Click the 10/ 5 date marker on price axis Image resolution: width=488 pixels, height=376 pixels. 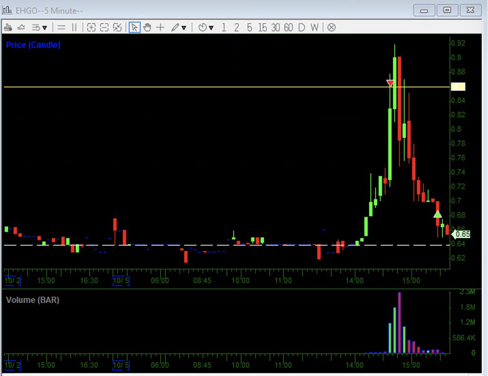(121, 280)
